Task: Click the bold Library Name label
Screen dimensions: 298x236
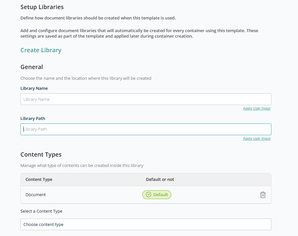Action: pos(34,88)
